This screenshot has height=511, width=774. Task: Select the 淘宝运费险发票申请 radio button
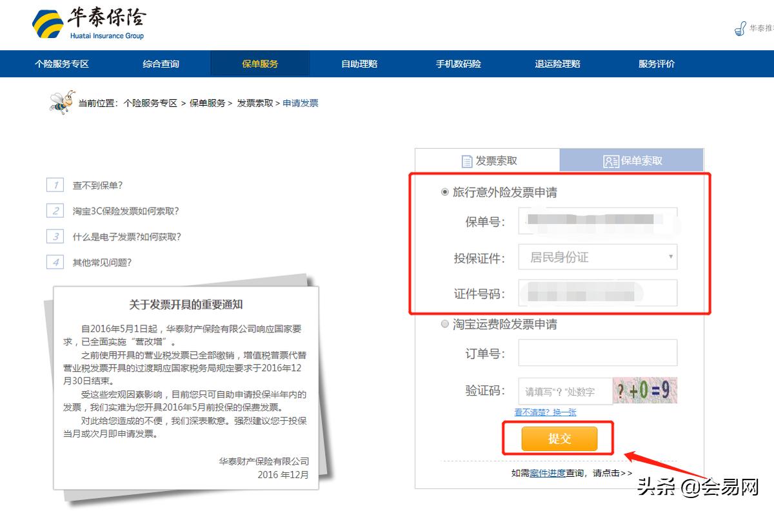(445, 324)
